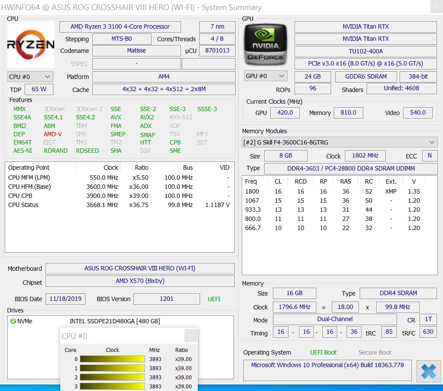The height and width of the screenshot is (391, 443).
Task: Click the CR 1T command rate field
Action: pos(428,319)
